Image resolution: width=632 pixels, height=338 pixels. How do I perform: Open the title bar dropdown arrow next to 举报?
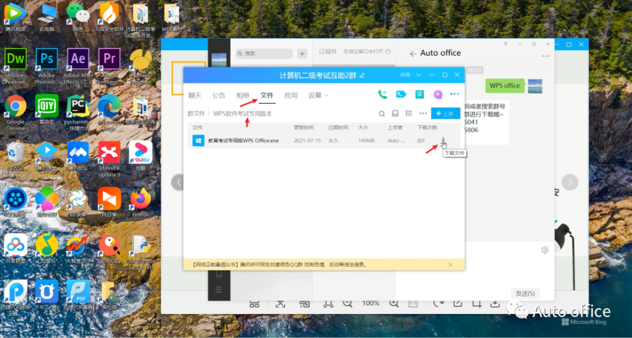click(419, 75)
